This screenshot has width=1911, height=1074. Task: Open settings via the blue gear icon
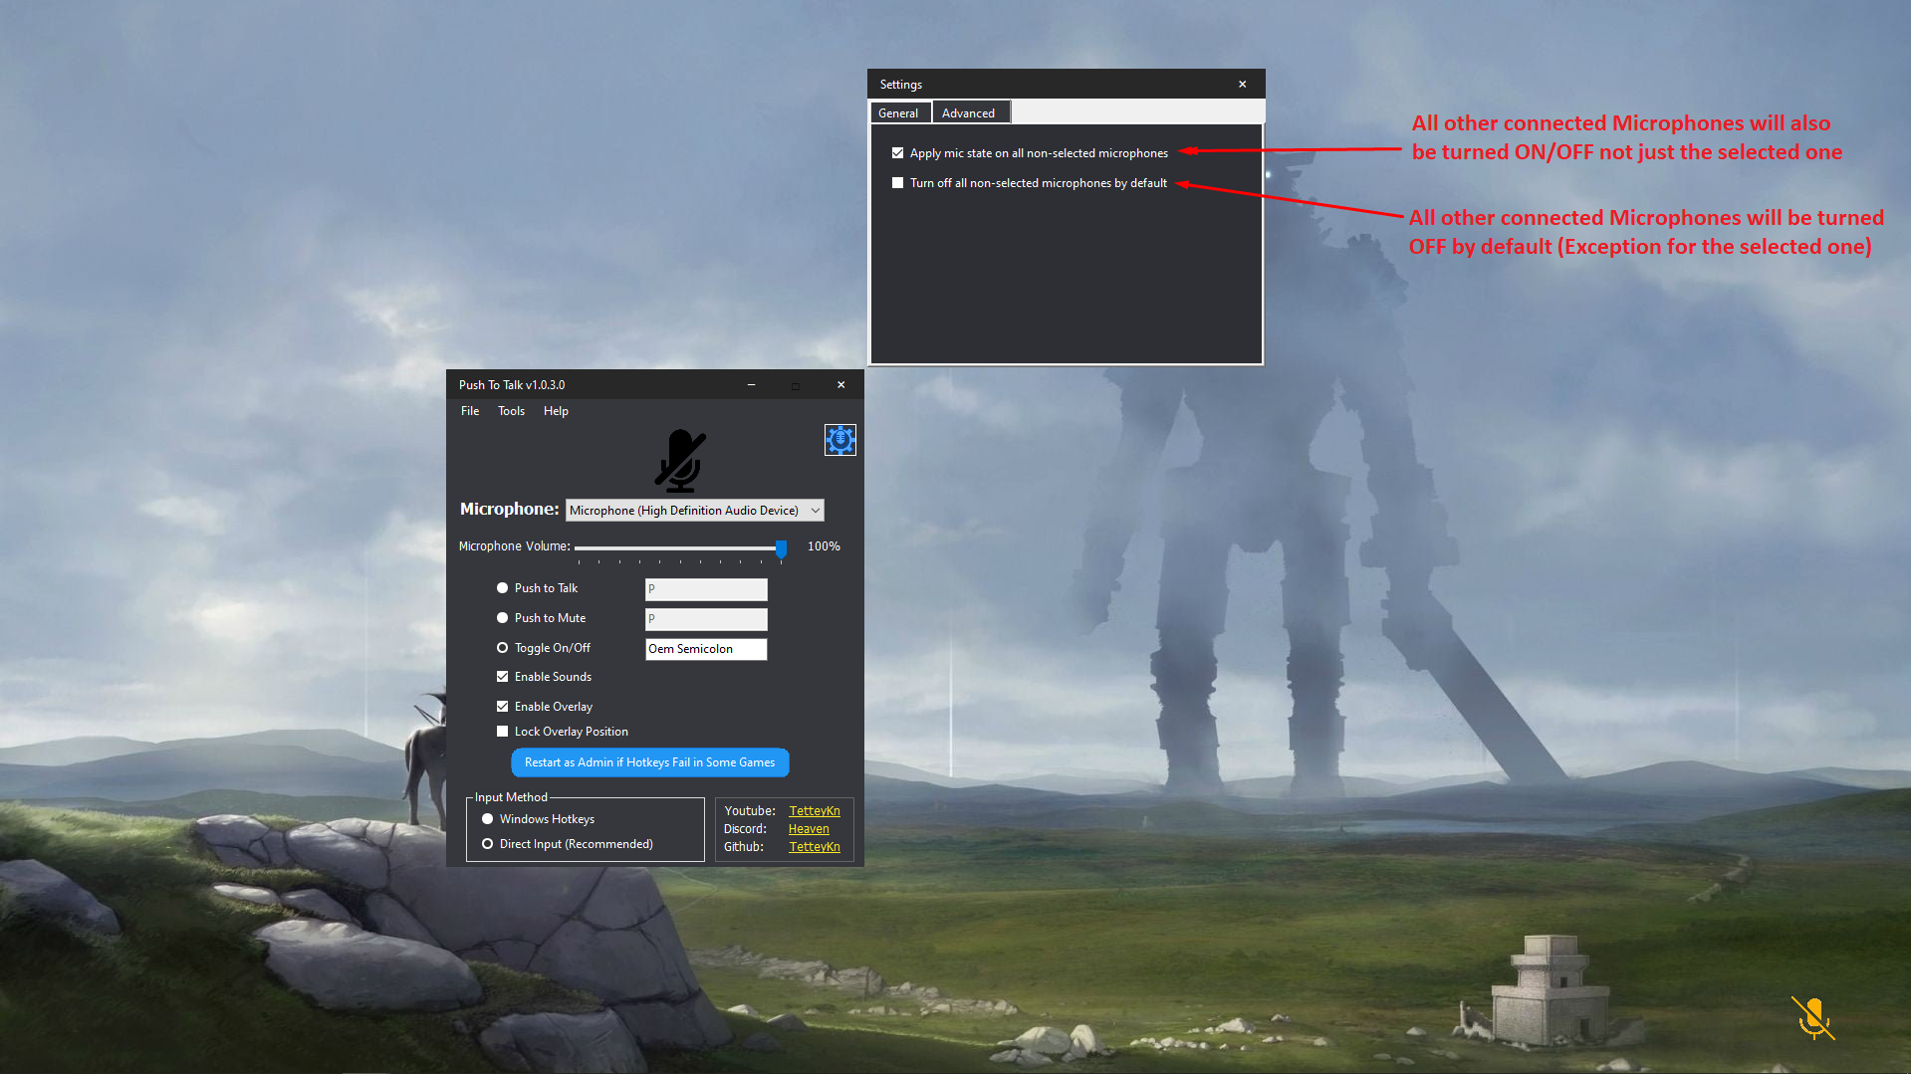[839, 440]
